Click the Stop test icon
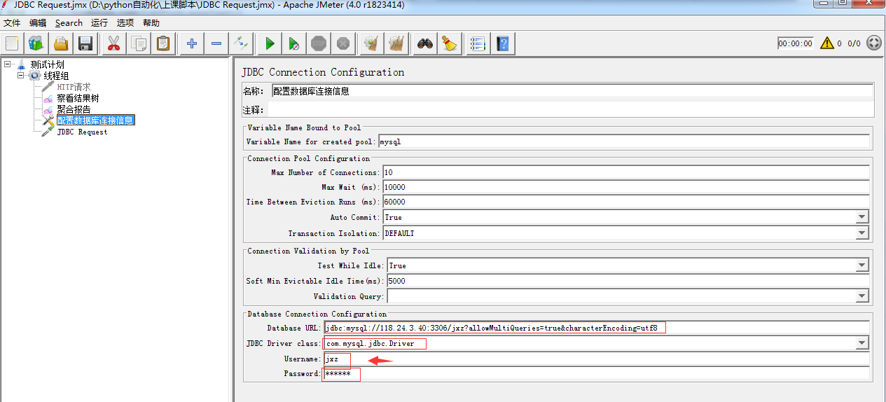This screenshot has height=402, width=886. 319,43
